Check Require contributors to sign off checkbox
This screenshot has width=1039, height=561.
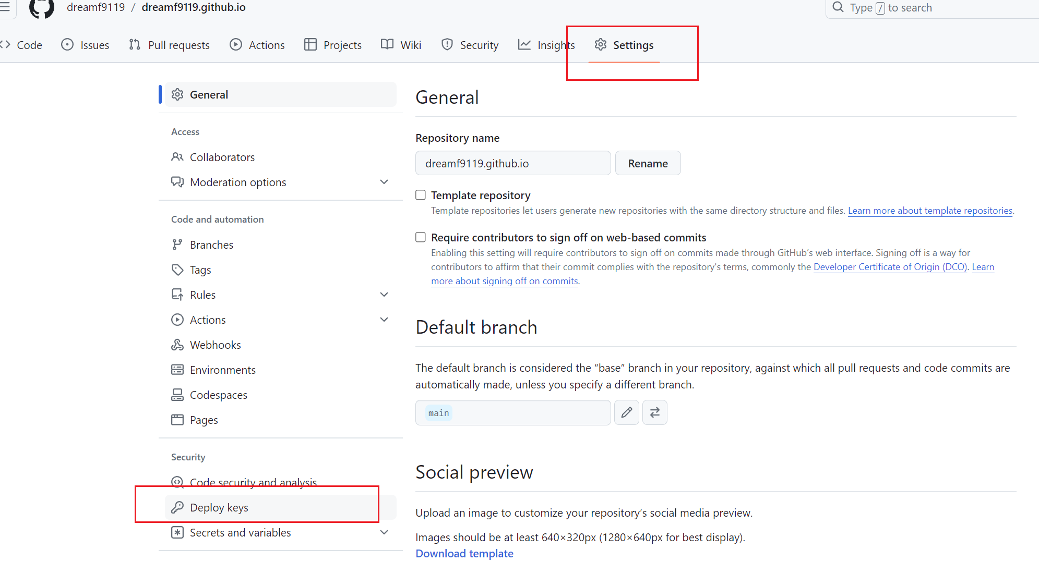[x=421, y=237]
